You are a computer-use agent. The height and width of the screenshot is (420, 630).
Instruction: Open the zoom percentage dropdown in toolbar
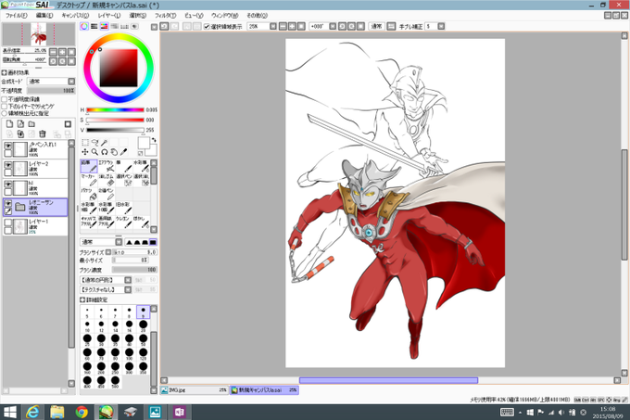point(273,26)
